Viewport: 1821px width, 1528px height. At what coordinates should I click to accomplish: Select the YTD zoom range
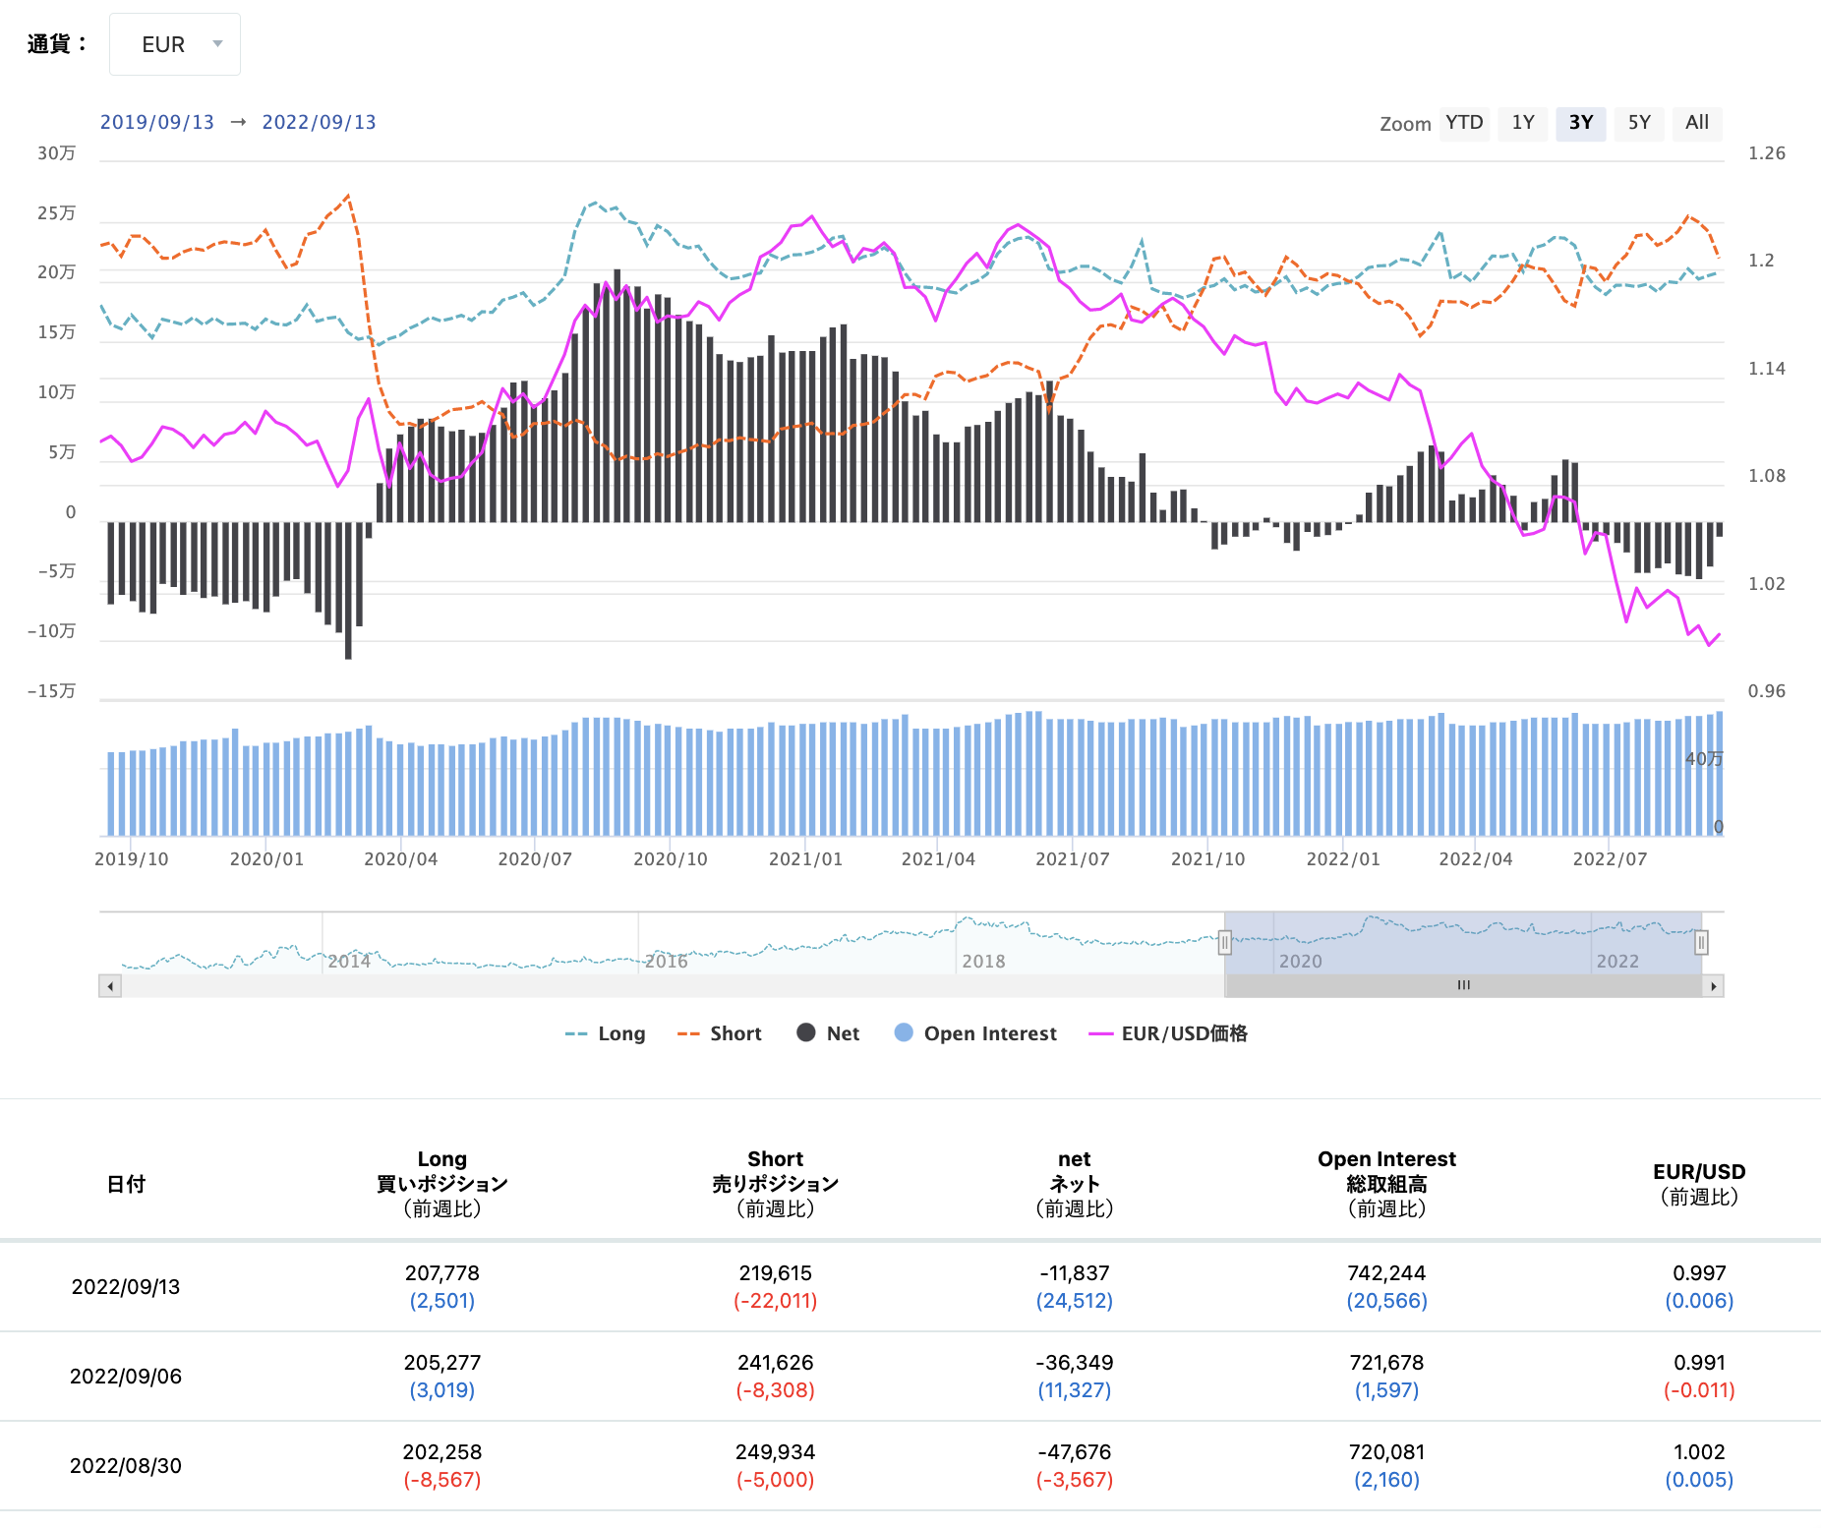click(x=1464, y=123)
